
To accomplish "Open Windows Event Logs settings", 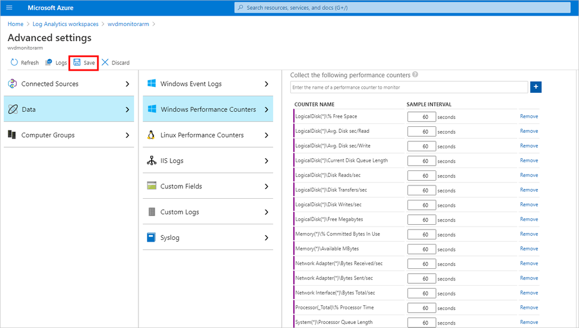I will coord(208,84).
